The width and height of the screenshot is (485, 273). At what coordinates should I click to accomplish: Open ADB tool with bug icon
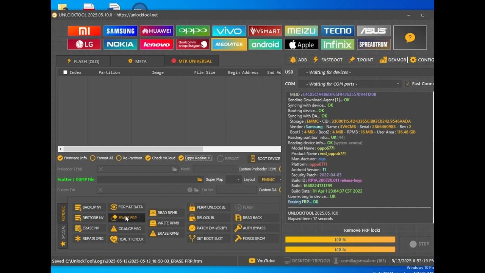click(298, 60)
